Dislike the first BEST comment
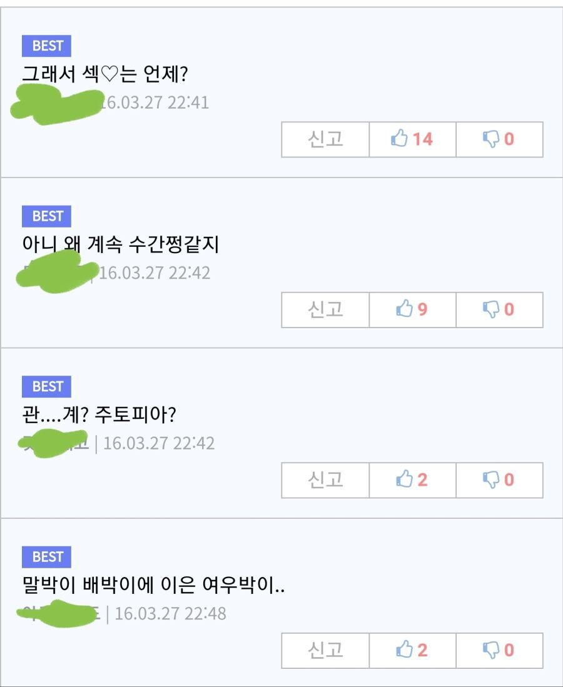Viewport: 563px width, 687px height. coord(499,139)
